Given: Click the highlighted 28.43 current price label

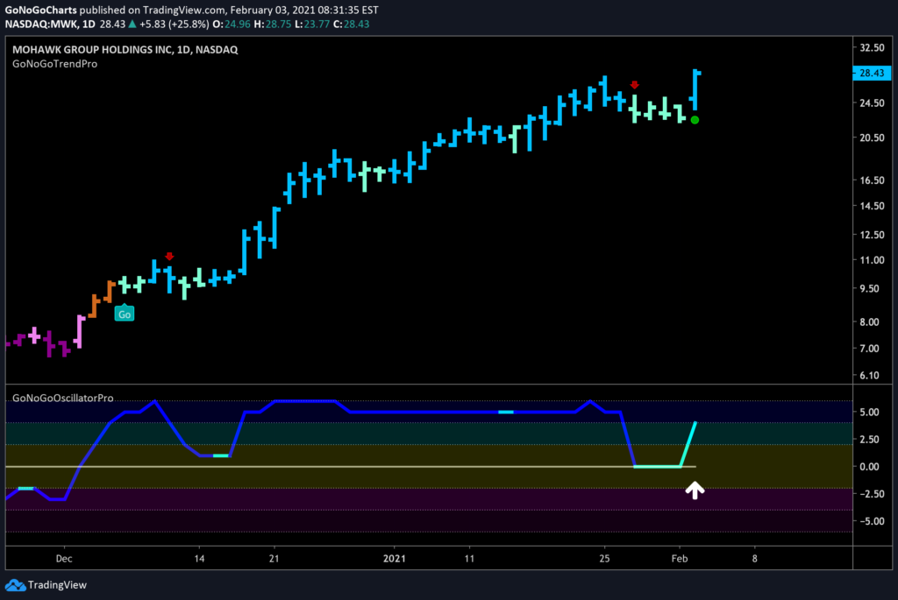Looking at the screenshot, I should (872, 73).
